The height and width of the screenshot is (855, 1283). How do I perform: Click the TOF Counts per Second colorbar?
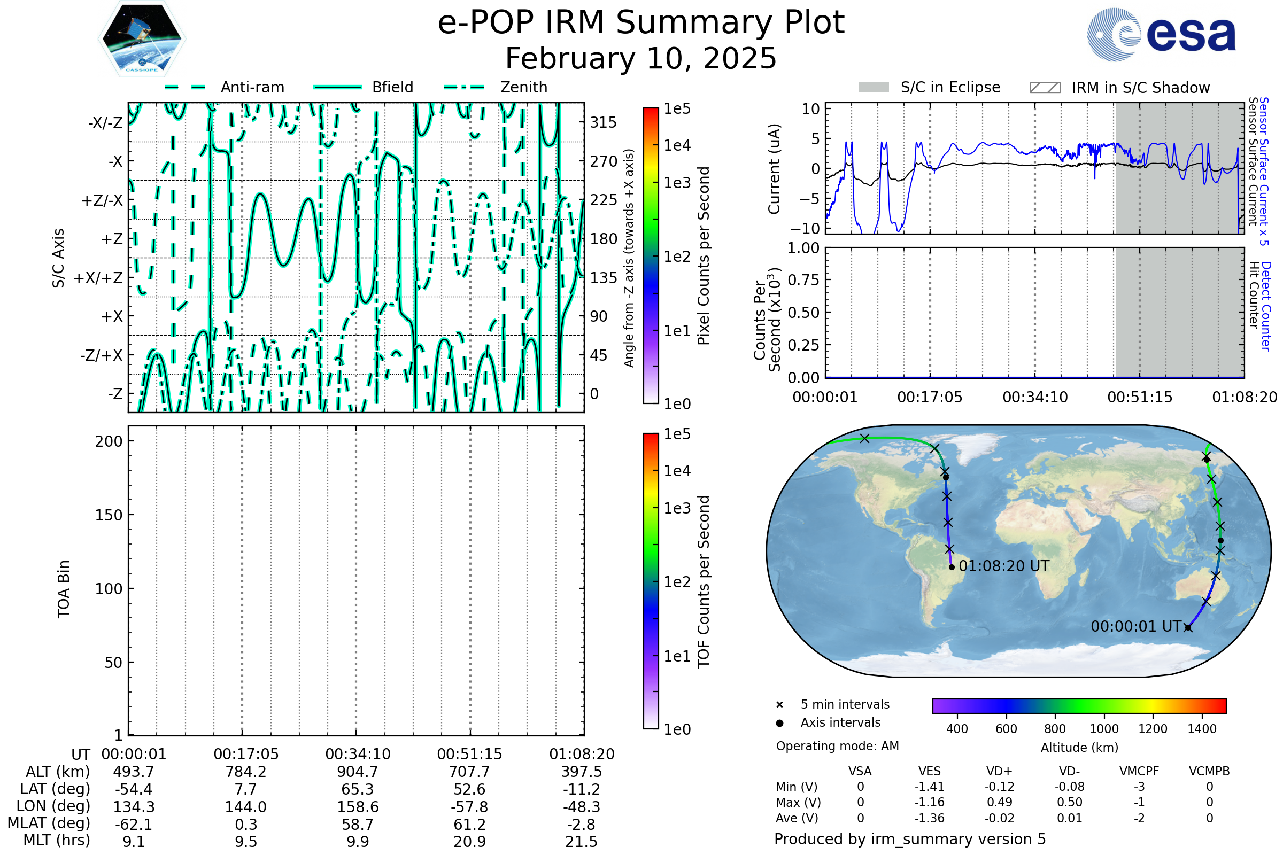651,581
